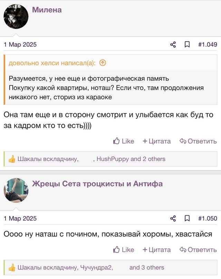
Task: Open permalink #1.049
Action: 208,45
